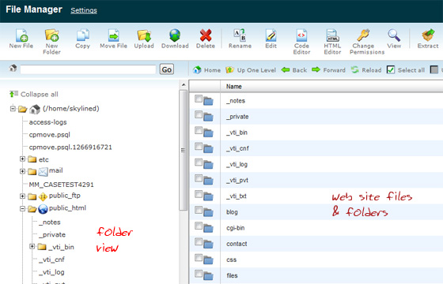Click the New File toolbar icon
443x284 pixels.
coord(21,35)
